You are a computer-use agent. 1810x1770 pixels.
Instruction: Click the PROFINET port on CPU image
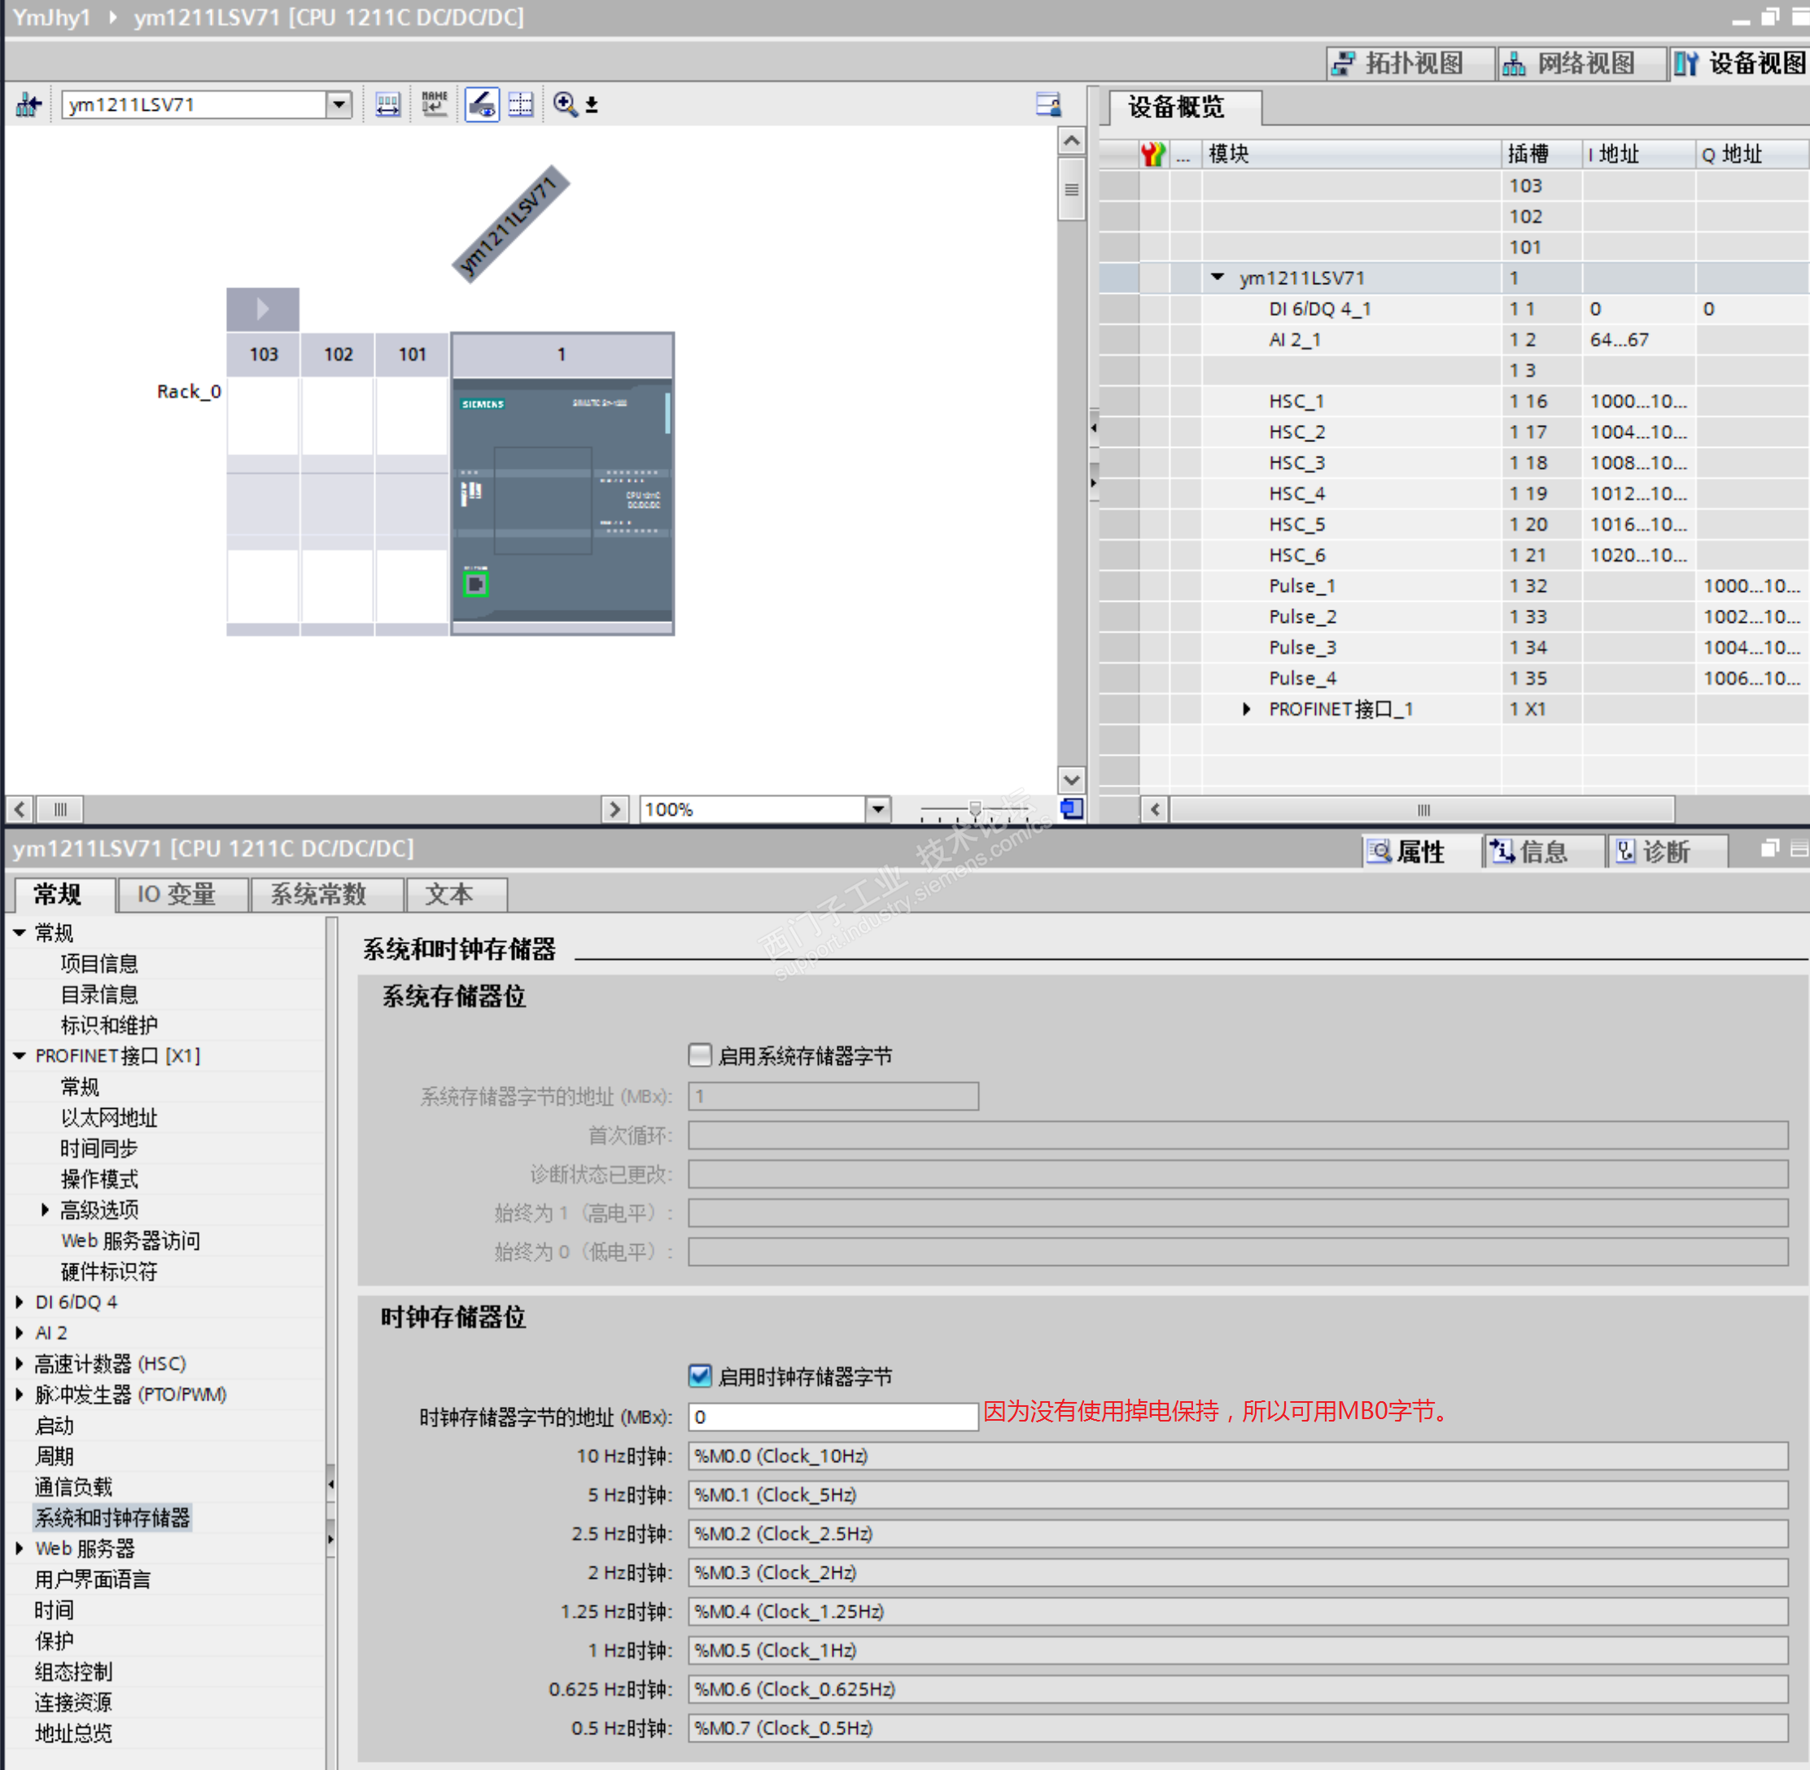click(476, 584)
